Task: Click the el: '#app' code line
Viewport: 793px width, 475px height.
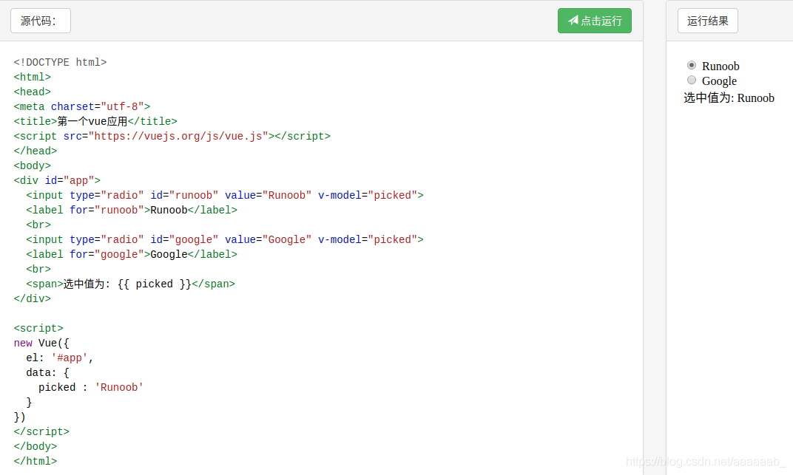Action: (x=60, y=358)
